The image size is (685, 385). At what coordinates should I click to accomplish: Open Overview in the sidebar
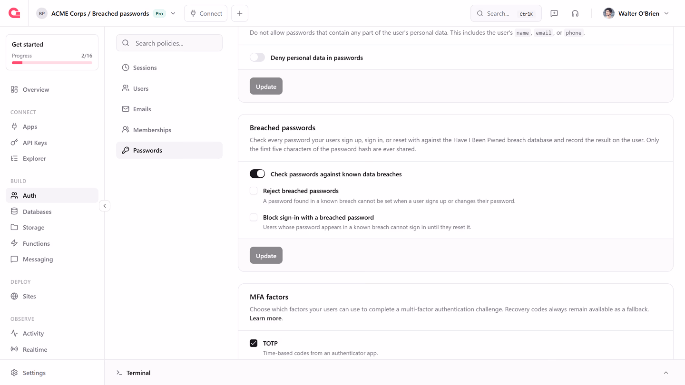(x=52, y=89)
